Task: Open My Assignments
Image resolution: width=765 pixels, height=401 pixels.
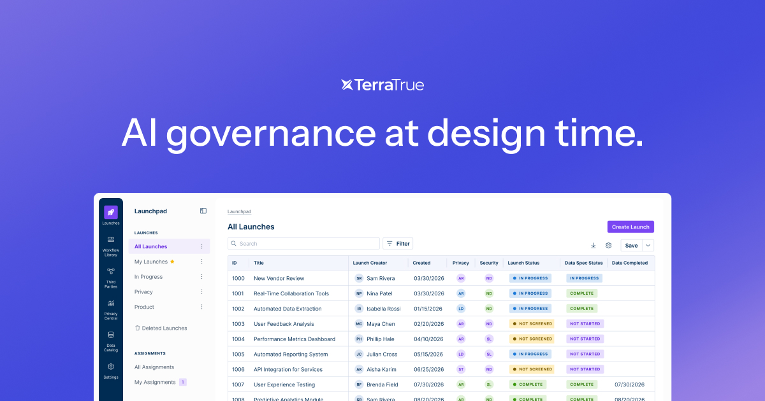Action: point(155,383)
